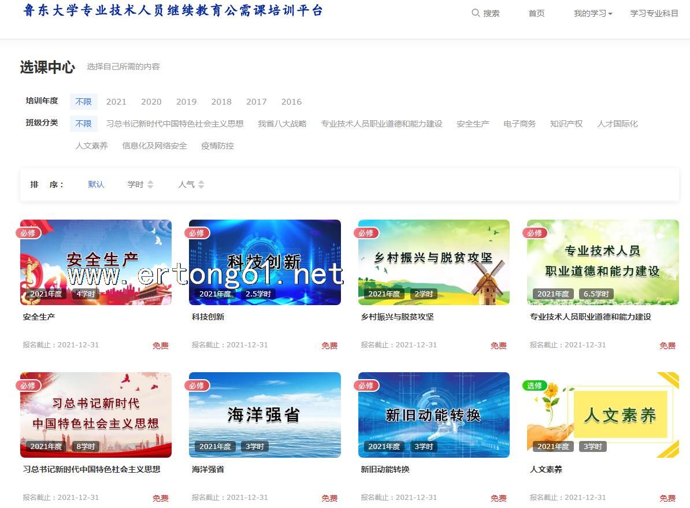Click the search magnifier icon

476,13
